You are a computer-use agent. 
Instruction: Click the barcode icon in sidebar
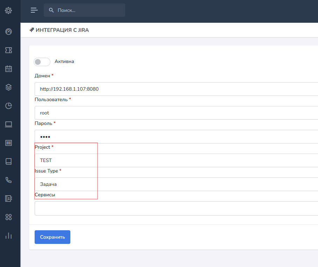click(x=9, y=143)
